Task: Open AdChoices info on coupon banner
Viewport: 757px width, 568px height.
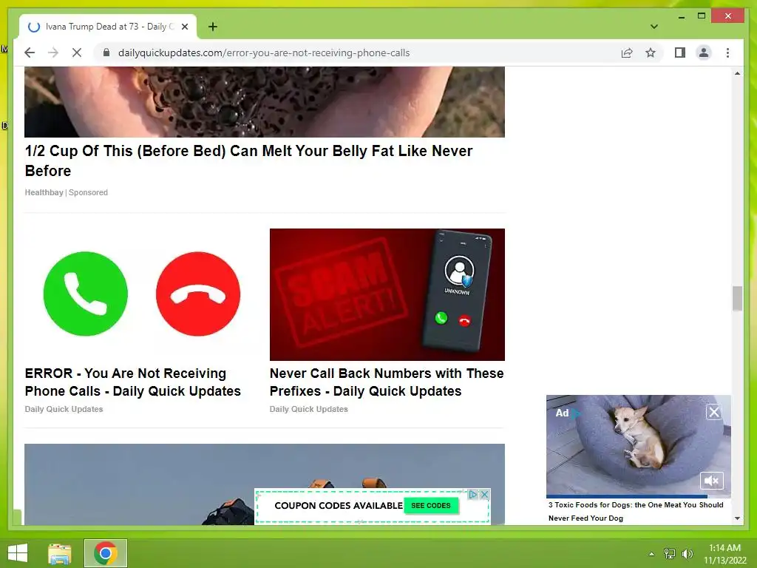Action: click(x=474, y=494)
